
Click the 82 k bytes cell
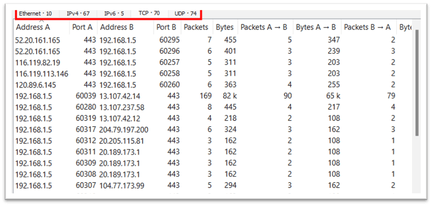pyautogui.click(x=230, y=96)
